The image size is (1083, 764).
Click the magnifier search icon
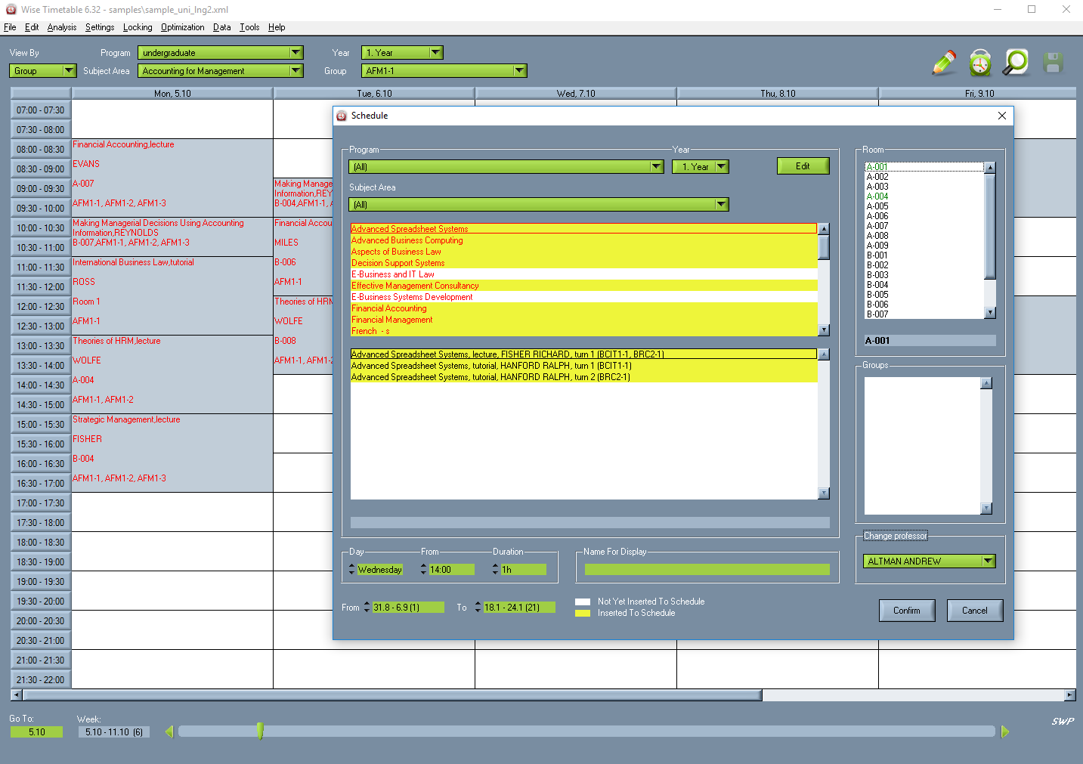click(x=1015, y=63)
